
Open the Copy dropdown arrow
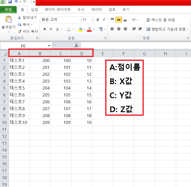(32, 25)
